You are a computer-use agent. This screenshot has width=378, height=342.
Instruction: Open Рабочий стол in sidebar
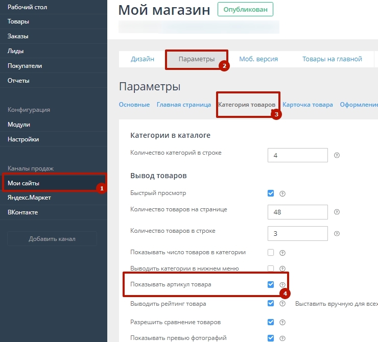54,7
